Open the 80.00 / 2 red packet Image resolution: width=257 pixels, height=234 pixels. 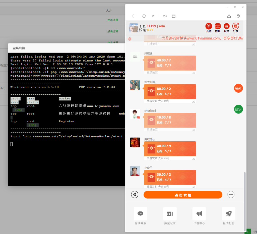pos(170,91)
